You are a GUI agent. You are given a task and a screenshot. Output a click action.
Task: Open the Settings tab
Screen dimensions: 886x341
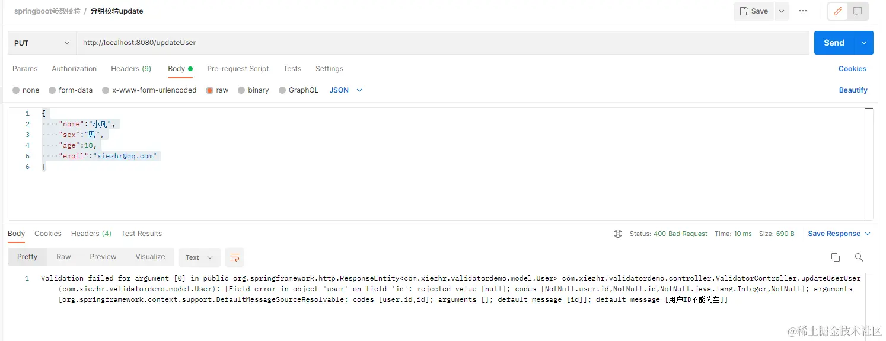click(329, 69)
